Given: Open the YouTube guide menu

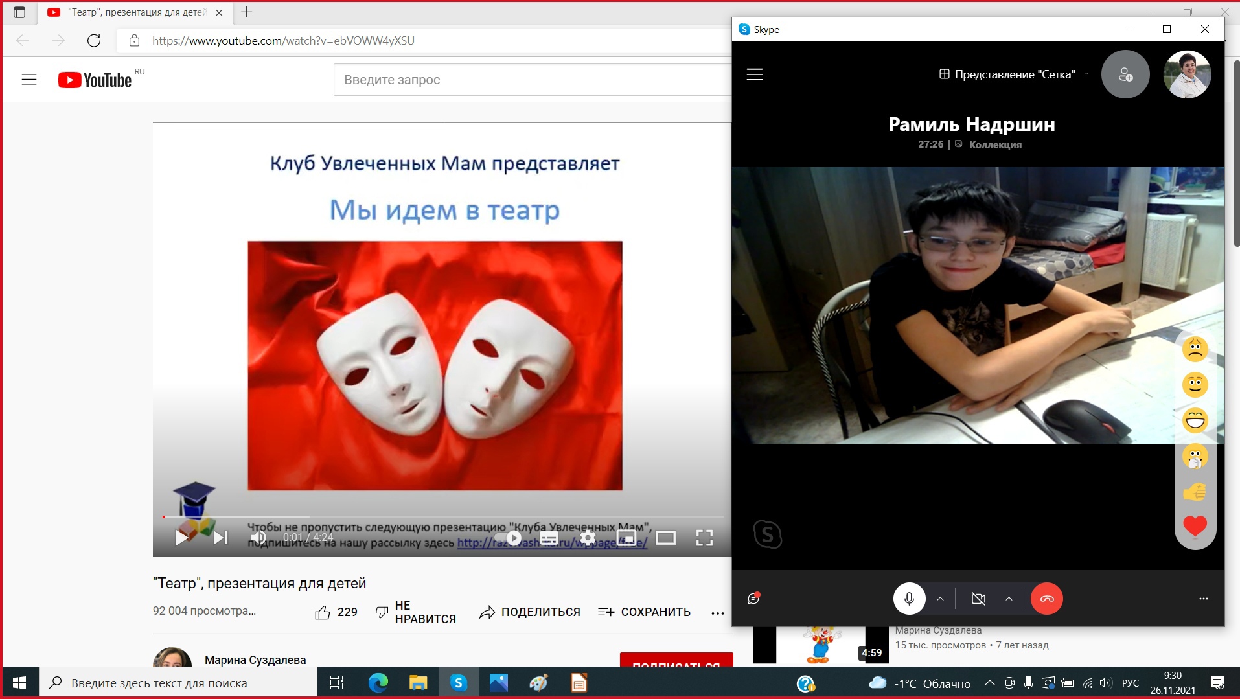Looking at the screenshot, I should (29, 80).
